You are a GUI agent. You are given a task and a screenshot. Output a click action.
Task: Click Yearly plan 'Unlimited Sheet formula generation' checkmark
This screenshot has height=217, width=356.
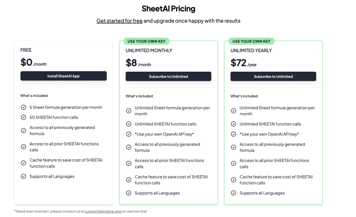tap(234, 111)
